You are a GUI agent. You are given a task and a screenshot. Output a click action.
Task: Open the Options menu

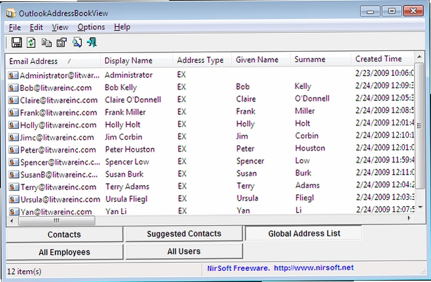coord(91,27)
